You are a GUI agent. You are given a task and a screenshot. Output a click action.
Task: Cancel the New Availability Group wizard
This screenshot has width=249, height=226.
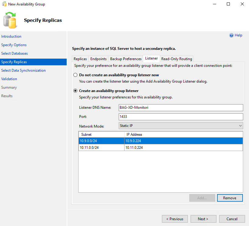tap(232, 219)
